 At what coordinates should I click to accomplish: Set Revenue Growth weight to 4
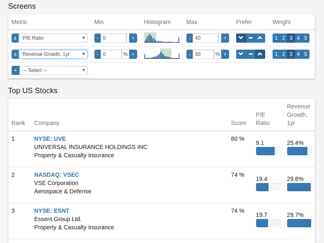point(298,54)
